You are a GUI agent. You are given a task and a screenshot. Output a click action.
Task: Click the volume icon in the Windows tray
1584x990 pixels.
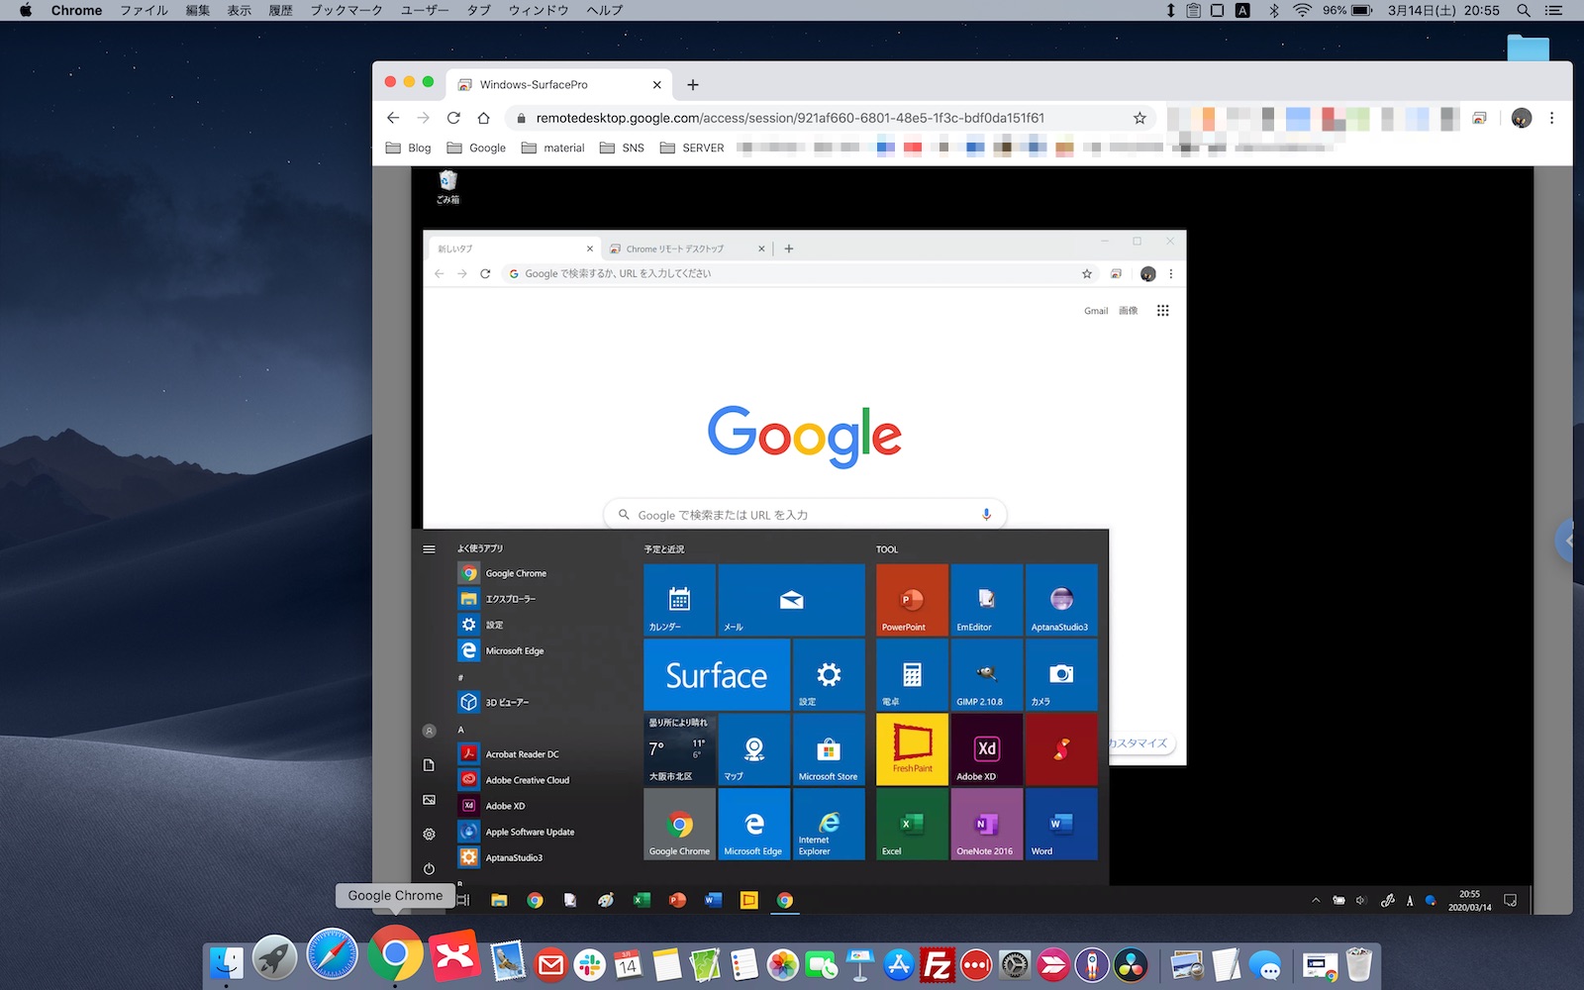pyautogui.click(x=1361, y=901)
